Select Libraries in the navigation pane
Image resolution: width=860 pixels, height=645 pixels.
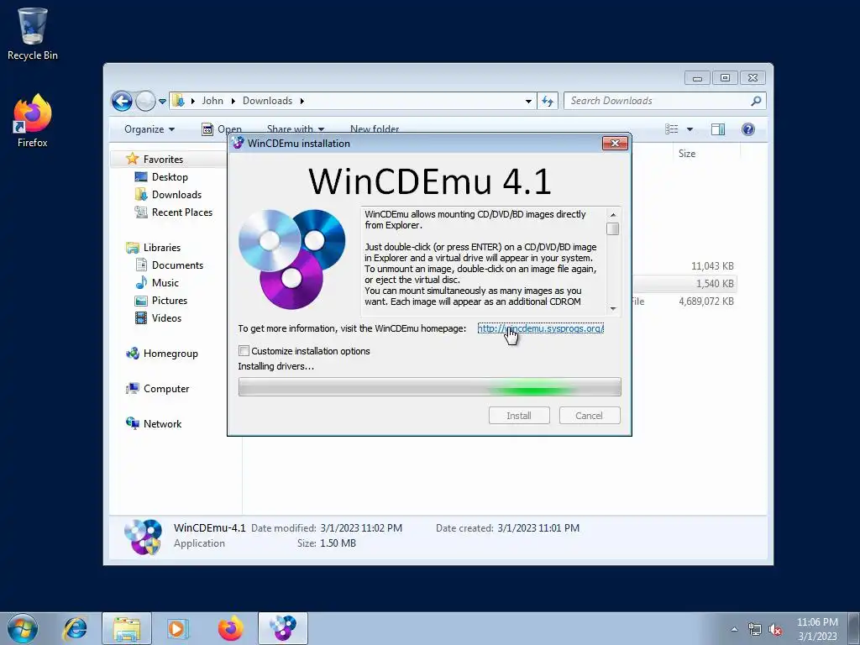click(x=162, y=248)
